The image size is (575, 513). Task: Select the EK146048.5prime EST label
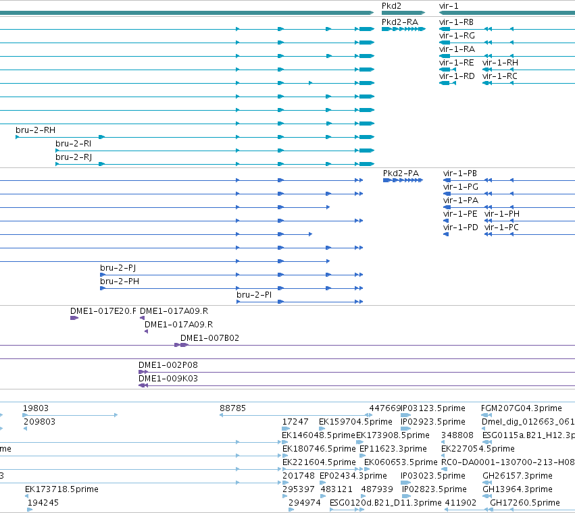tap(318, 435)
